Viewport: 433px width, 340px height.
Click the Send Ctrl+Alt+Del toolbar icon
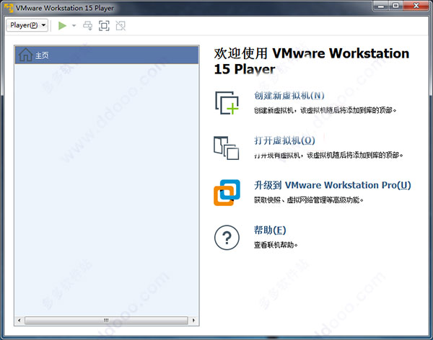pyautogui.click(x=88, y=26)
